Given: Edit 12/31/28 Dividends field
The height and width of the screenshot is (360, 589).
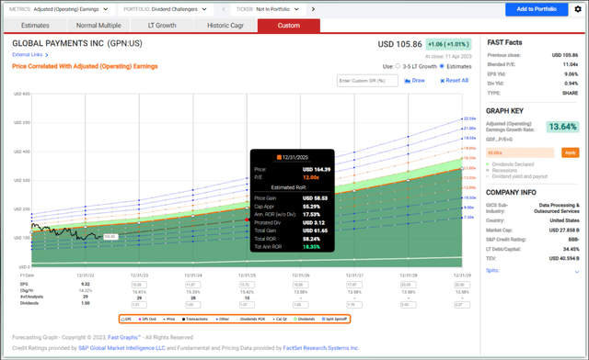Looking at the screenshot, I should [x=409, y=305].
